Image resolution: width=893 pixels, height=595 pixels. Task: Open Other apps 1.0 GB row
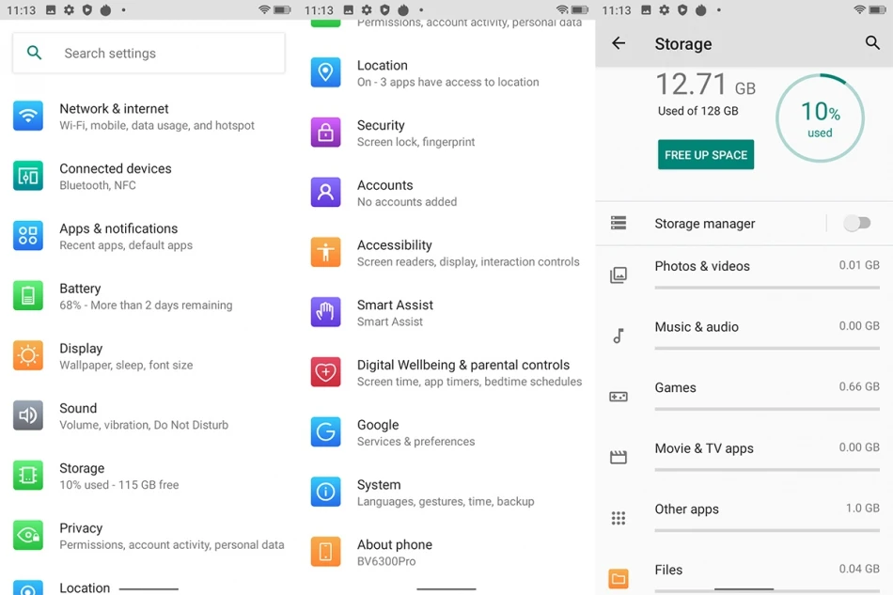(x=744, y=518)
